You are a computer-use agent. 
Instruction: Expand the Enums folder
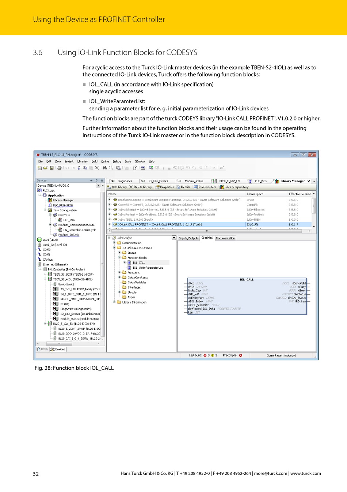tap(119, 253)
